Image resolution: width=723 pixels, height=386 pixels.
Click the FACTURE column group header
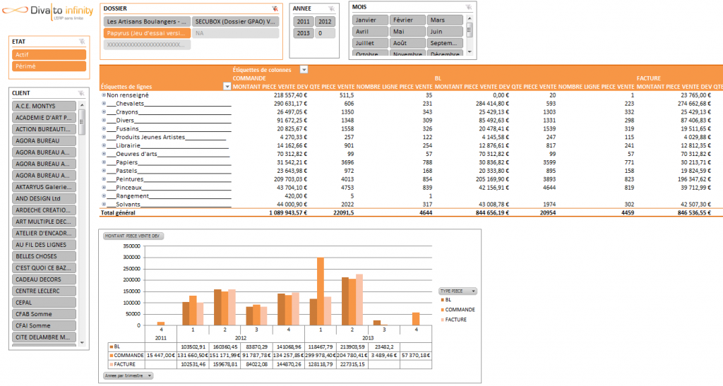tap(649, 78)
